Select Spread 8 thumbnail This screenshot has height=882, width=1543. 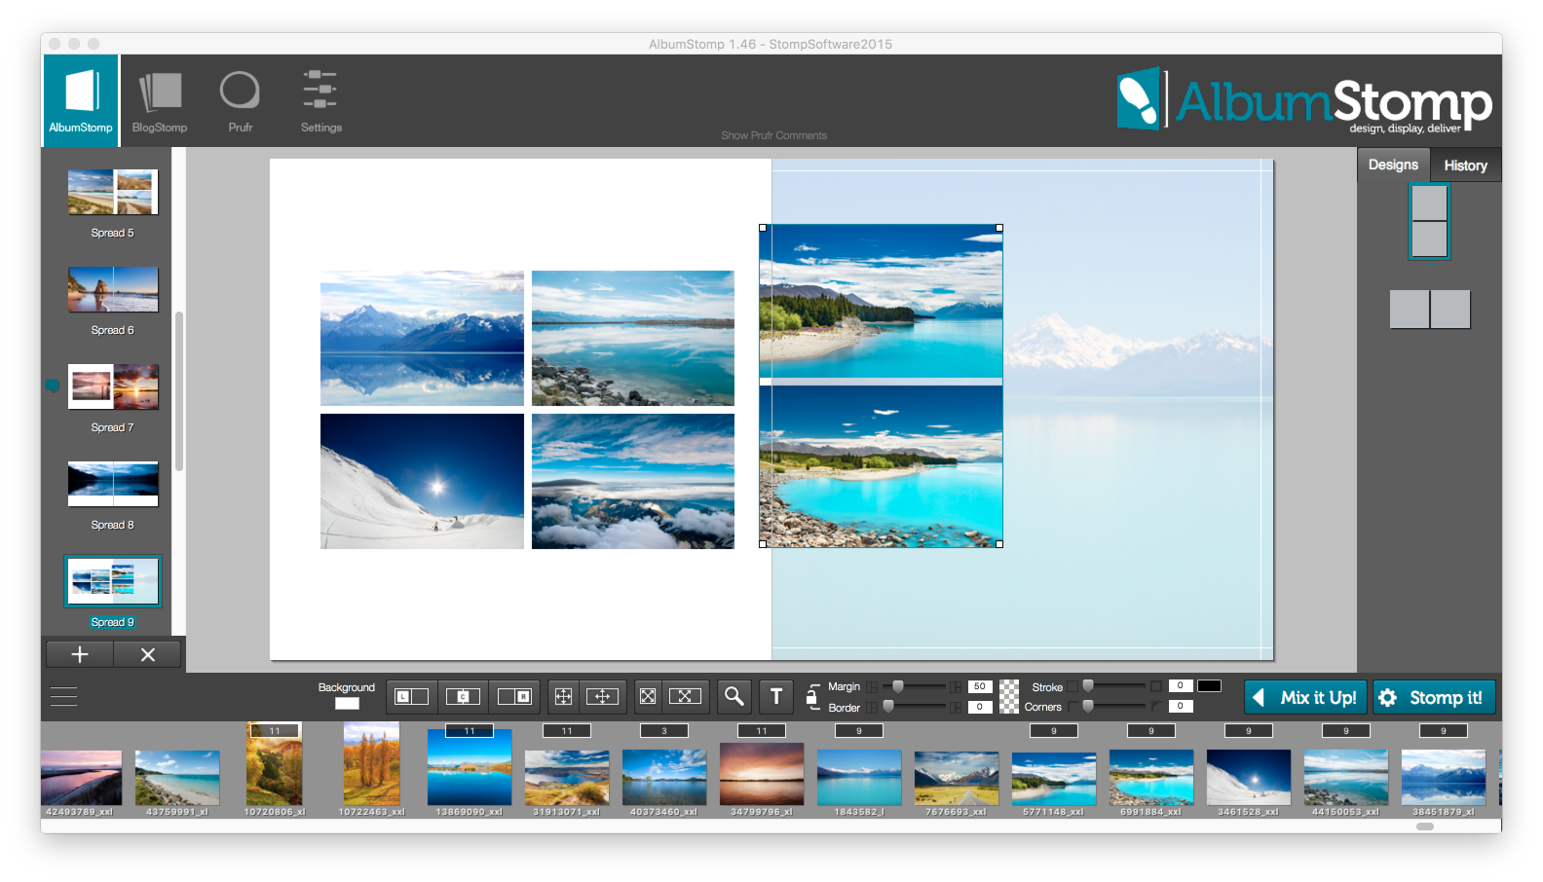tap(113, 484)
